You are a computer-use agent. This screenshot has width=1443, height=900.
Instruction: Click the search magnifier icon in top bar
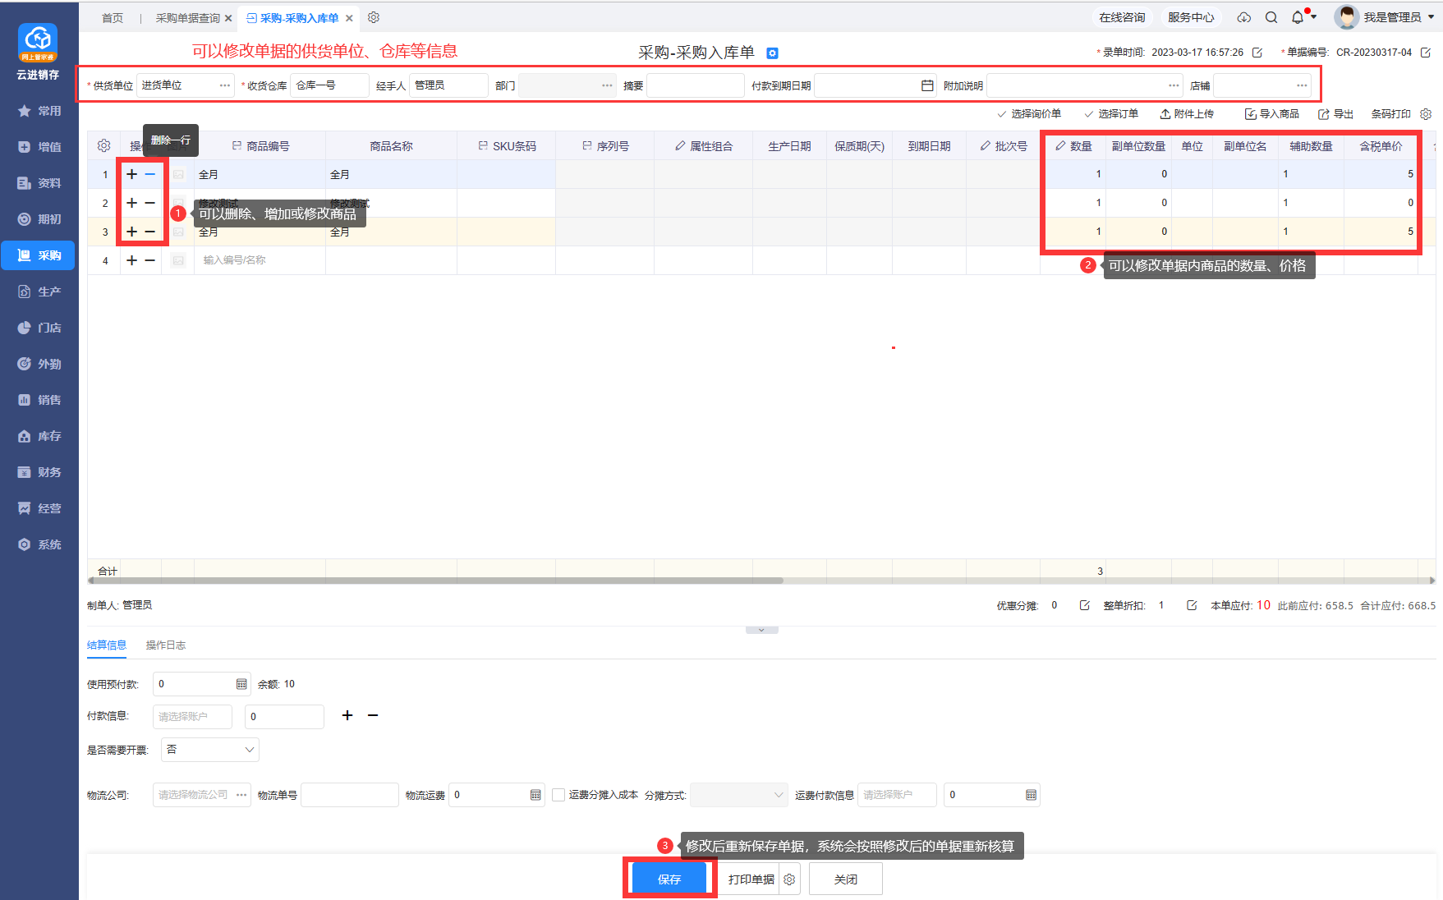[x=1271, y=17]
